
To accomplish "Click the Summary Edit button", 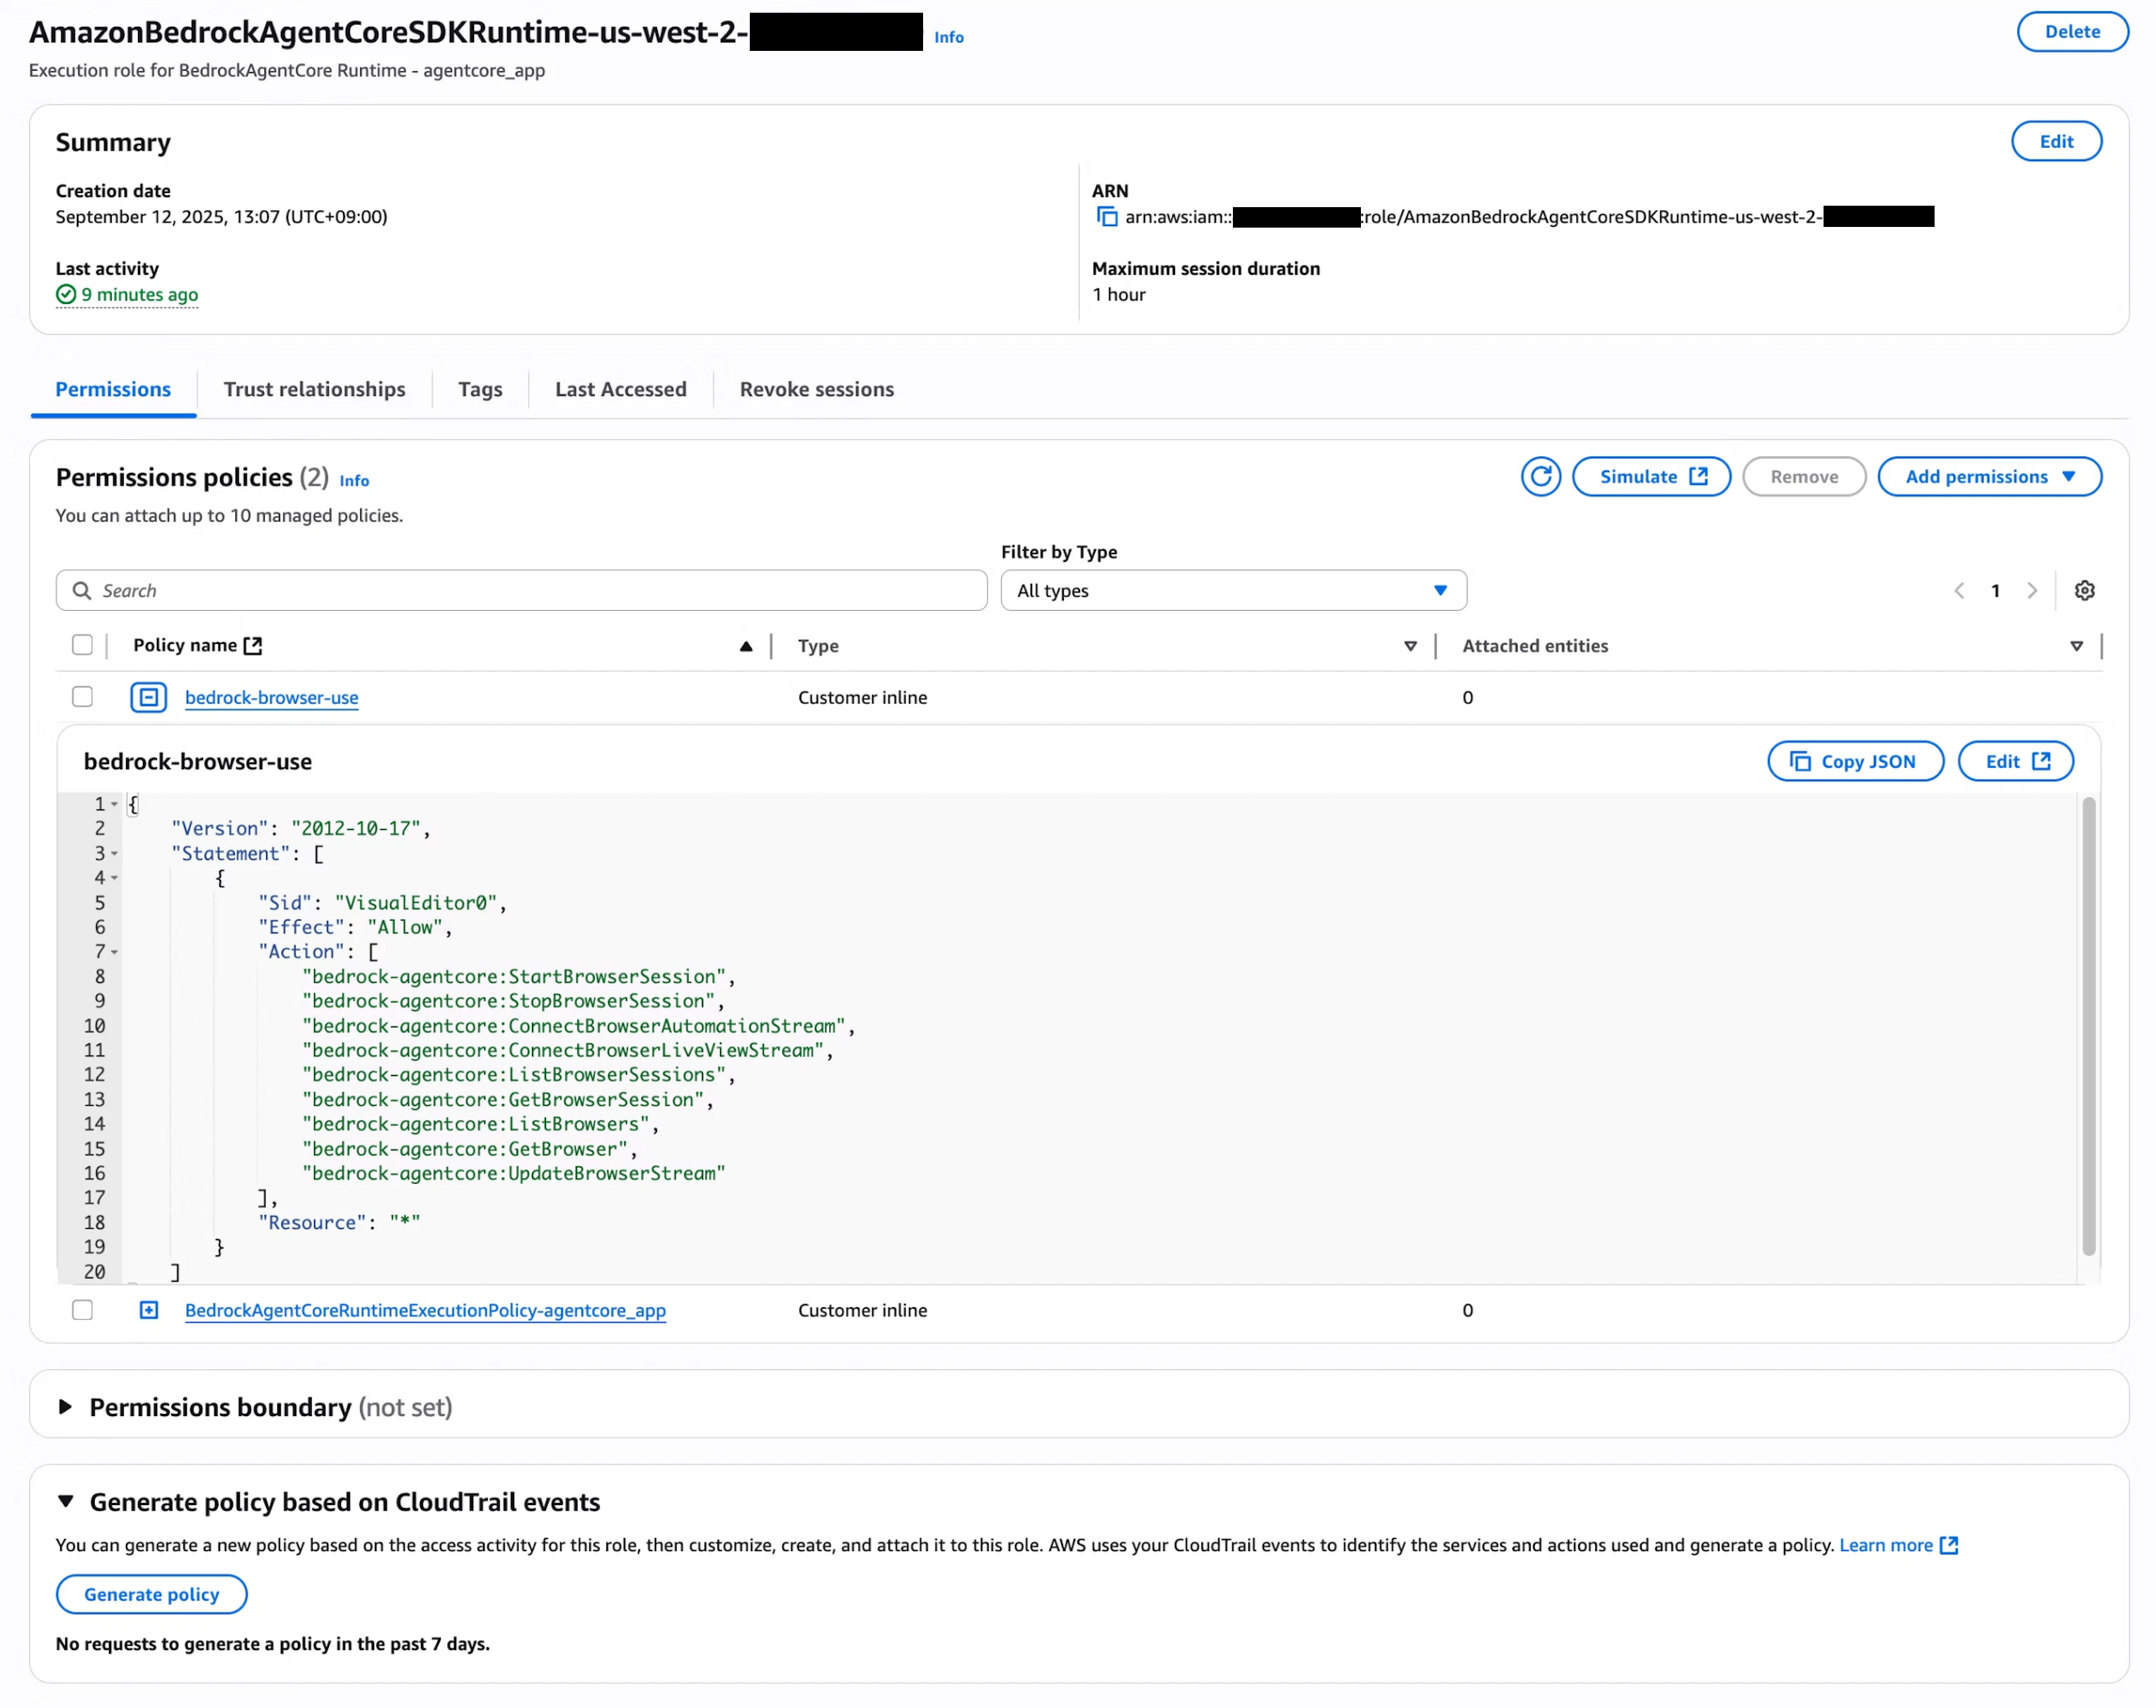I will (x=2056, y=142).
